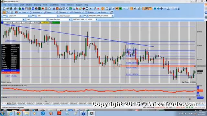Image resolution: width=207 pixels, height=116 pixels.
Task: Toggle the highlighted orange dollar-sign button
Action: coord(103,9)
